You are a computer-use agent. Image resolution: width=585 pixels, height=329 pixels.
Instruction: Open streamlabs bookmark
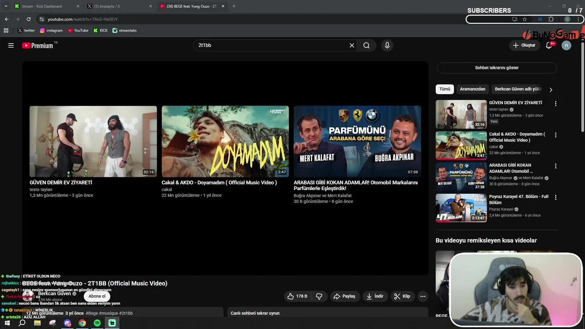124,31
